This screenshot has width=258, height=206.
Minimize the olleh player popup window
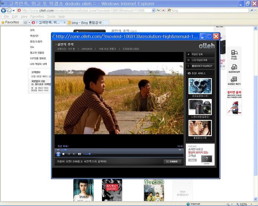(203, 36)
